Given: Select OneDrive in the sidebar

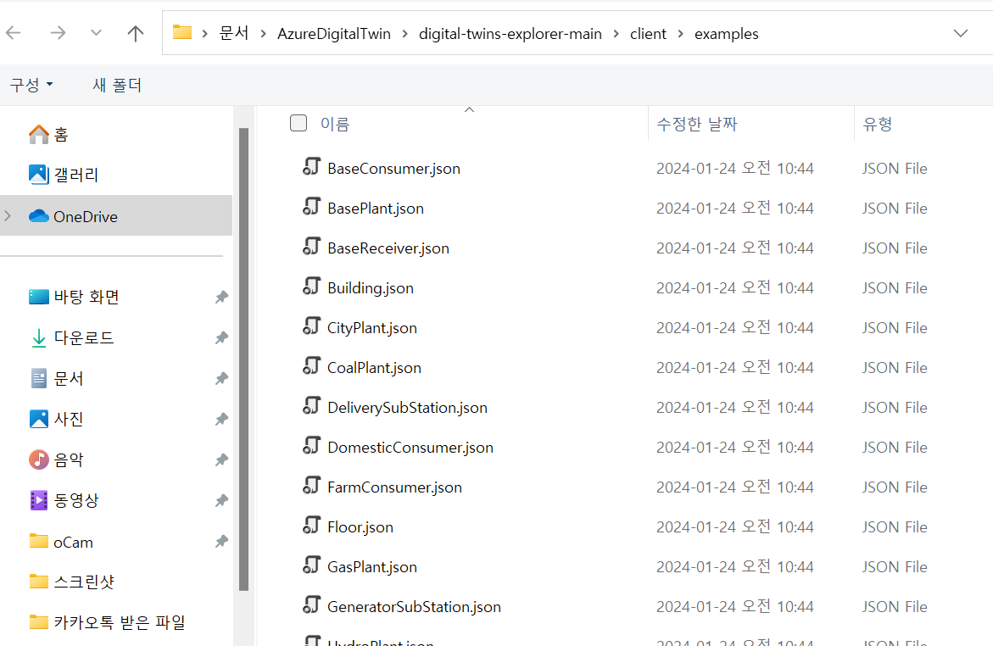Looking at the screenshot, I should pyautogui.click(x=116, y=216).
